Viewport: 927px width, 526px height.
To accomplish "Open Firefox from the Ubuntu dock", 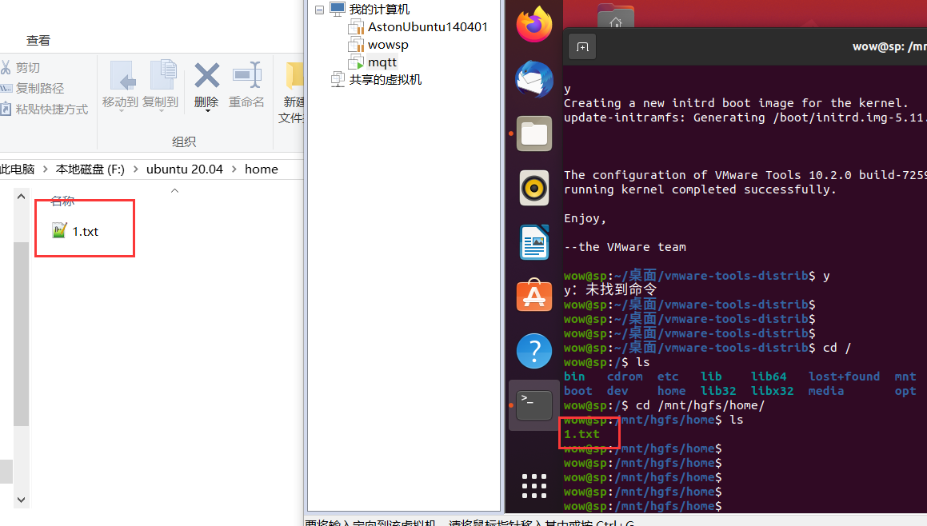I will pos(533,25).
